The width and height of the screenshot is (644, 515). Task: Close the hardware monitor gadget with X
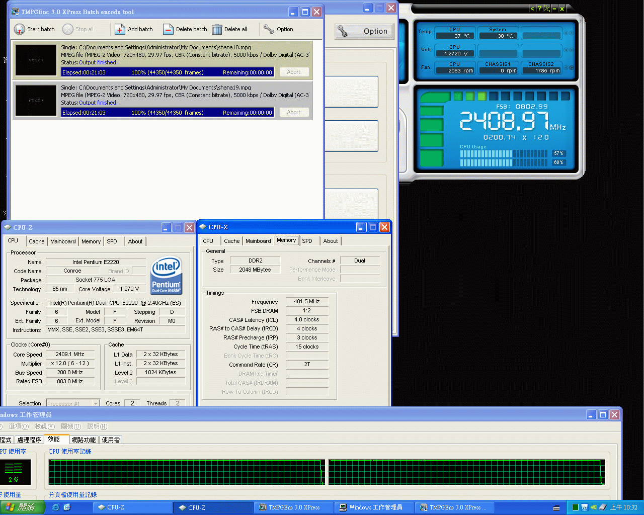562,9
